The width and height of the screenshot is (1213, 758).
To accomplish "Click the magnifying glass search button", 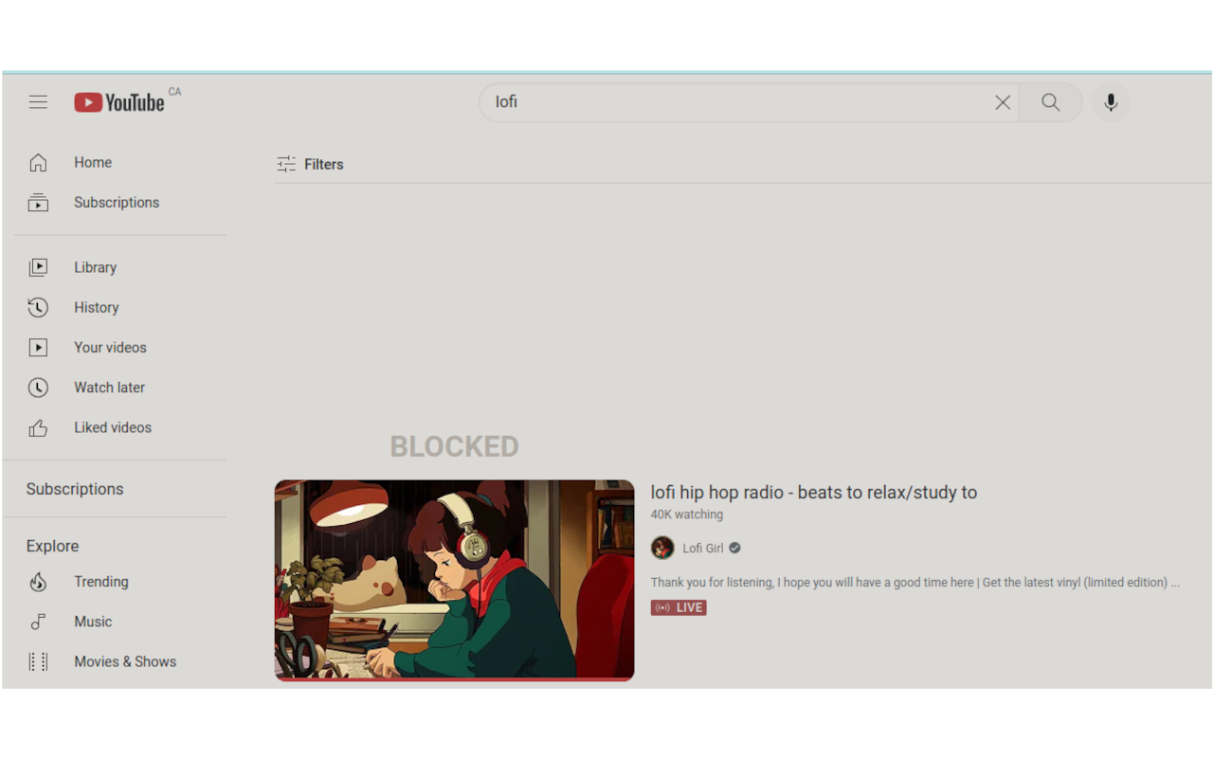I will point(1050,102).
